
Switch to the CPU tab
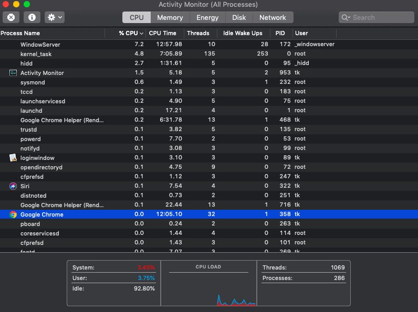coord(137,18)
